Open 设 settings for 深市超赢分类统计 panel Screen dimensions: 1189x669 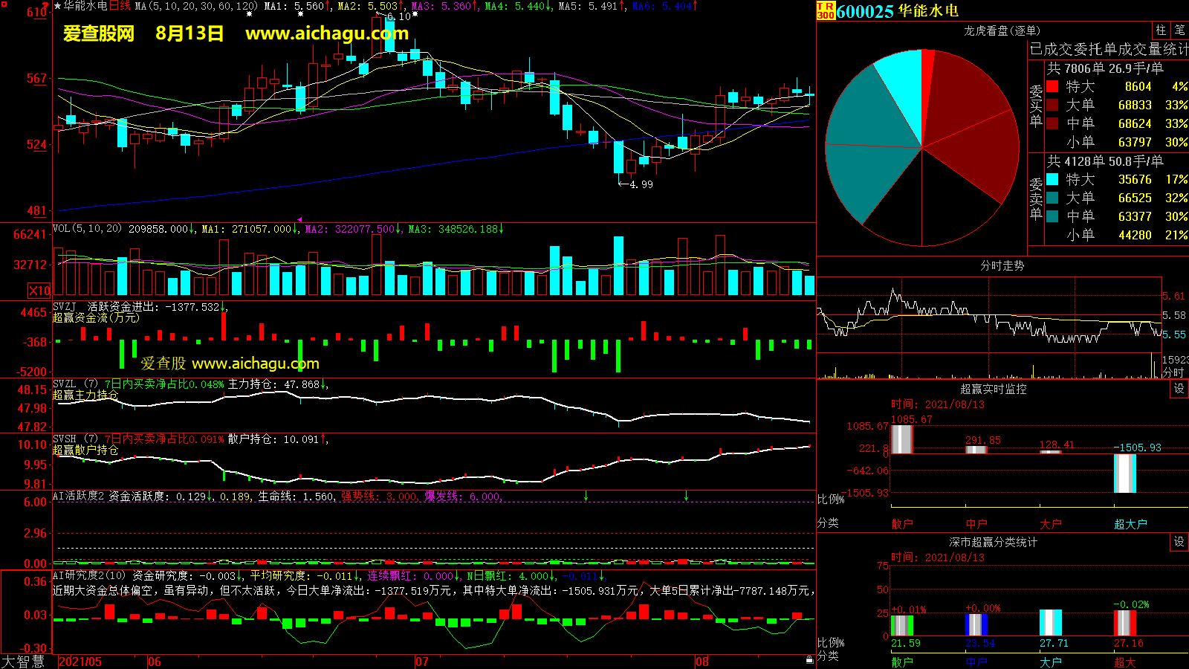coord(1179,542)
